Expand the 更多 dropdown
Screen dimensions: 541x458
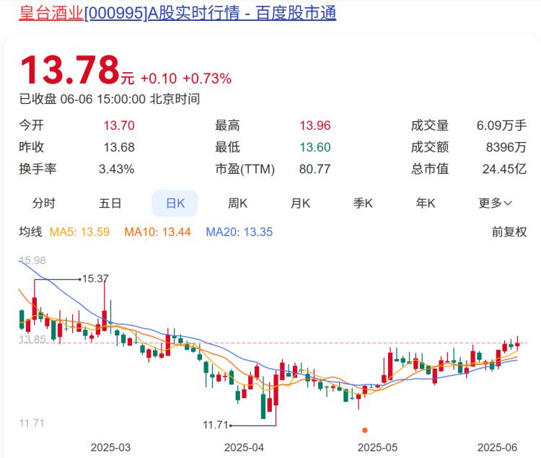pos(495,203)
